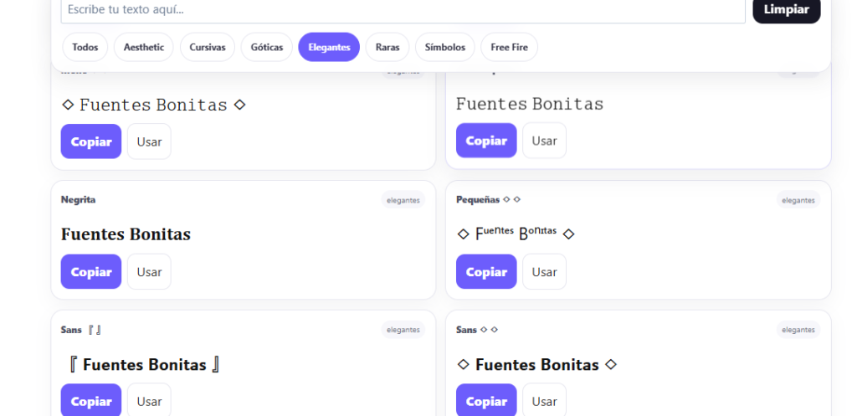Click the elegantes tag on Negrita card
This screenshot has height=416, width=857.
point(403,200)
